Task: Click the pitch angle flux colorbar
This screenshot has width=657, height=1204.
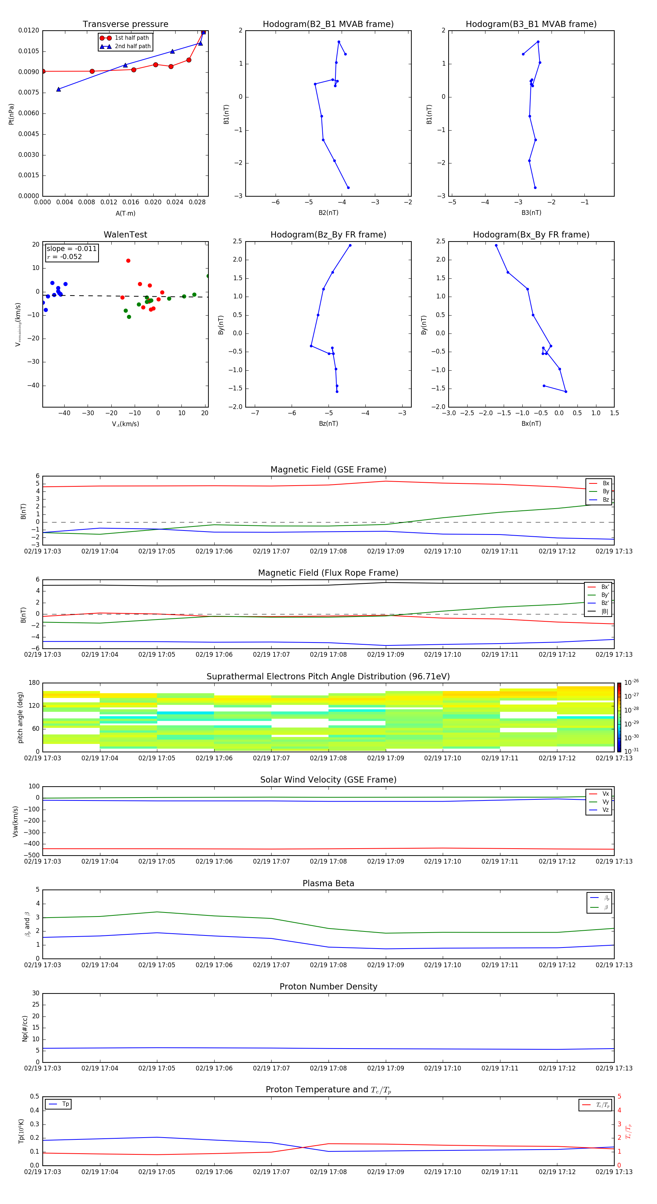Action: pos(619,717)
